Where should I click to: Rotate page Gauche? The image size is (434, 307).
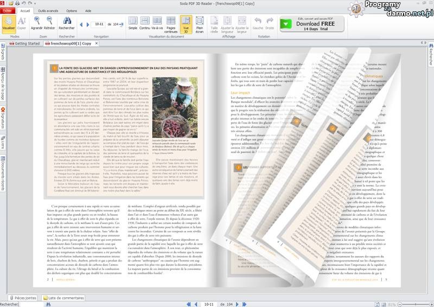(x=258, y=23)
